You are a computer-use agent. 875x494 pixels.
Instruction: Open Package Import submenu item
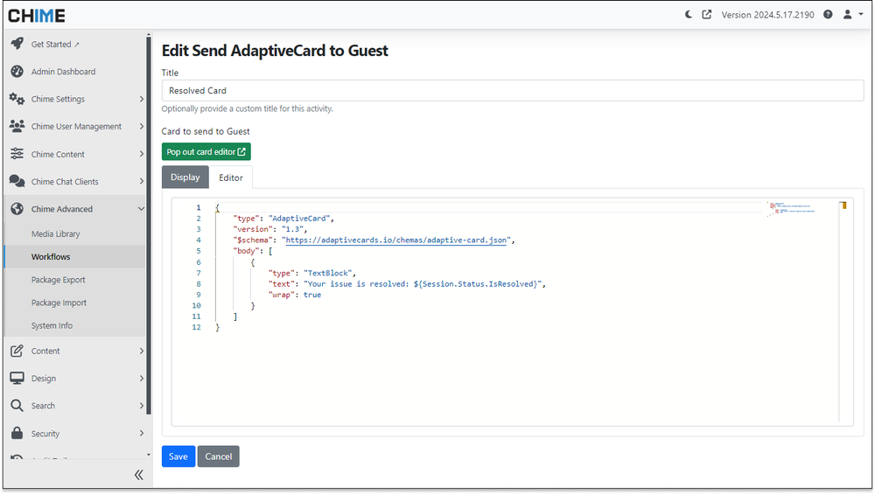pyautogui.click(x=75, y=303)
